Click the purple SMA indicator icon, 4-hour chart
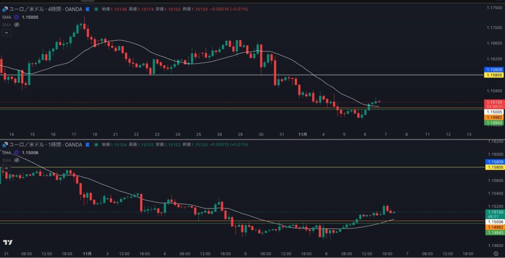 click(16, 17)
